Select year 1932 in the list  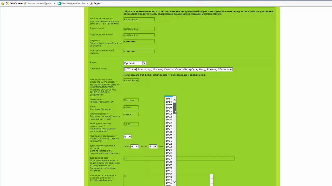[x=169, y=144]
